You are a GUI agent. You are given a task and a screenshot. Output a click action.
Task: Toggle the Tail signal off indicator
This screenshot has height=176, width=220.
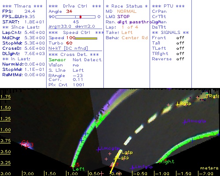click(180, 43)
